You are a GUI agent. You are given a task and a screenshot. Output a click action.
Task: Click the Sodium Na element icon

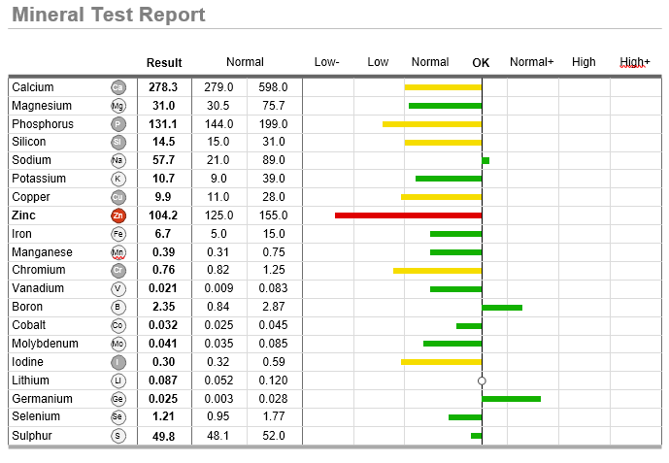(118, 161)
